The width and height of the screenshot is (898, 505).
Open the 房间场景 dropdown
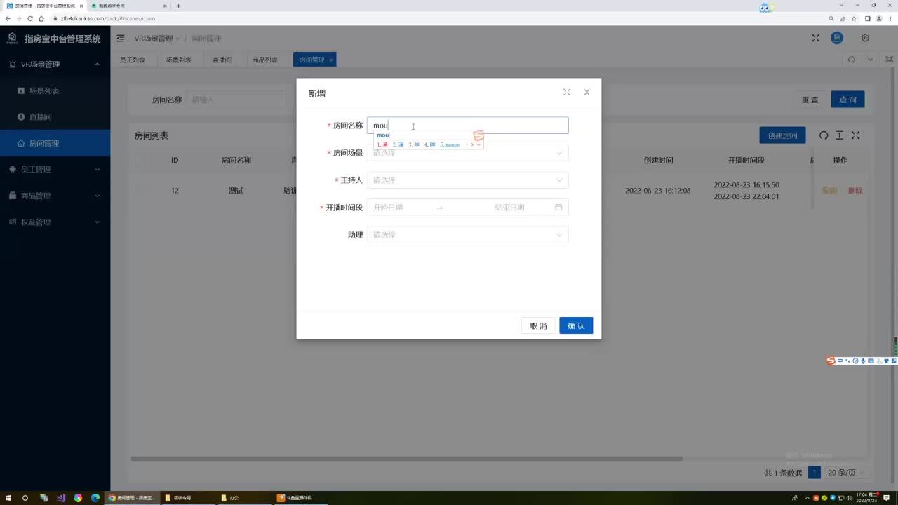click(x=467, y=153)
